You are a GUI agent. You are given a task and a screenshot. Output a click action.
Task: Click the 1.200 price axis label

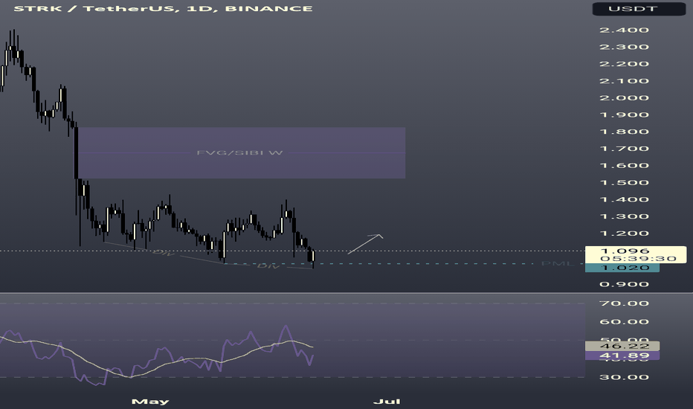click(x=624, y=234)
